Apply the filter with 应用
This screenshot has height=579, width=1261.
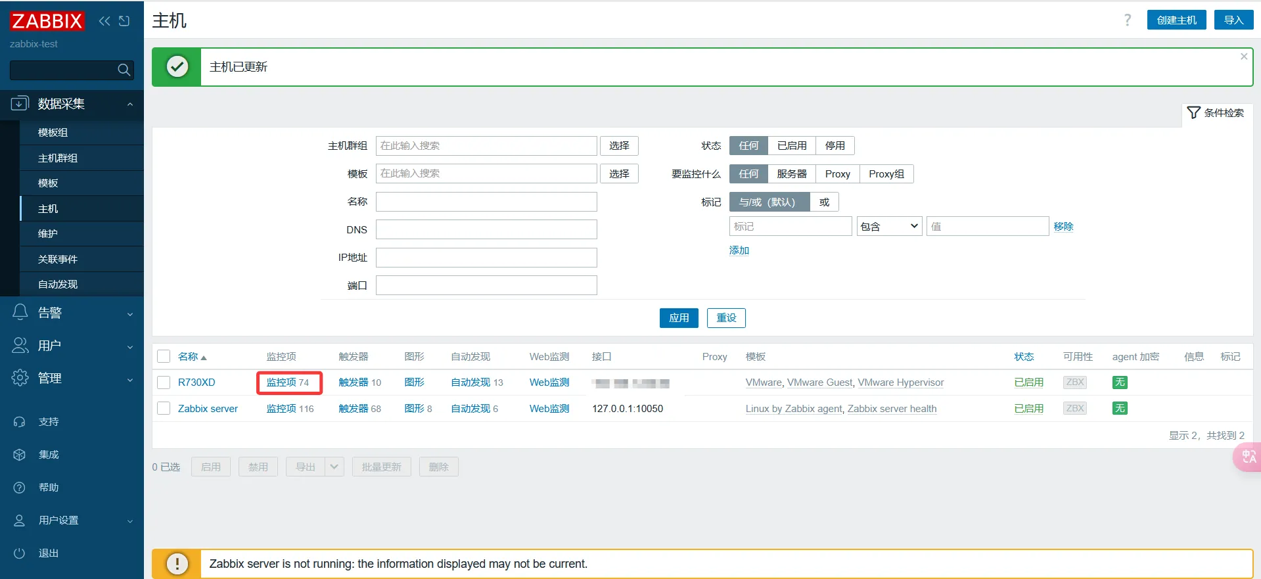tap(679, 318)
